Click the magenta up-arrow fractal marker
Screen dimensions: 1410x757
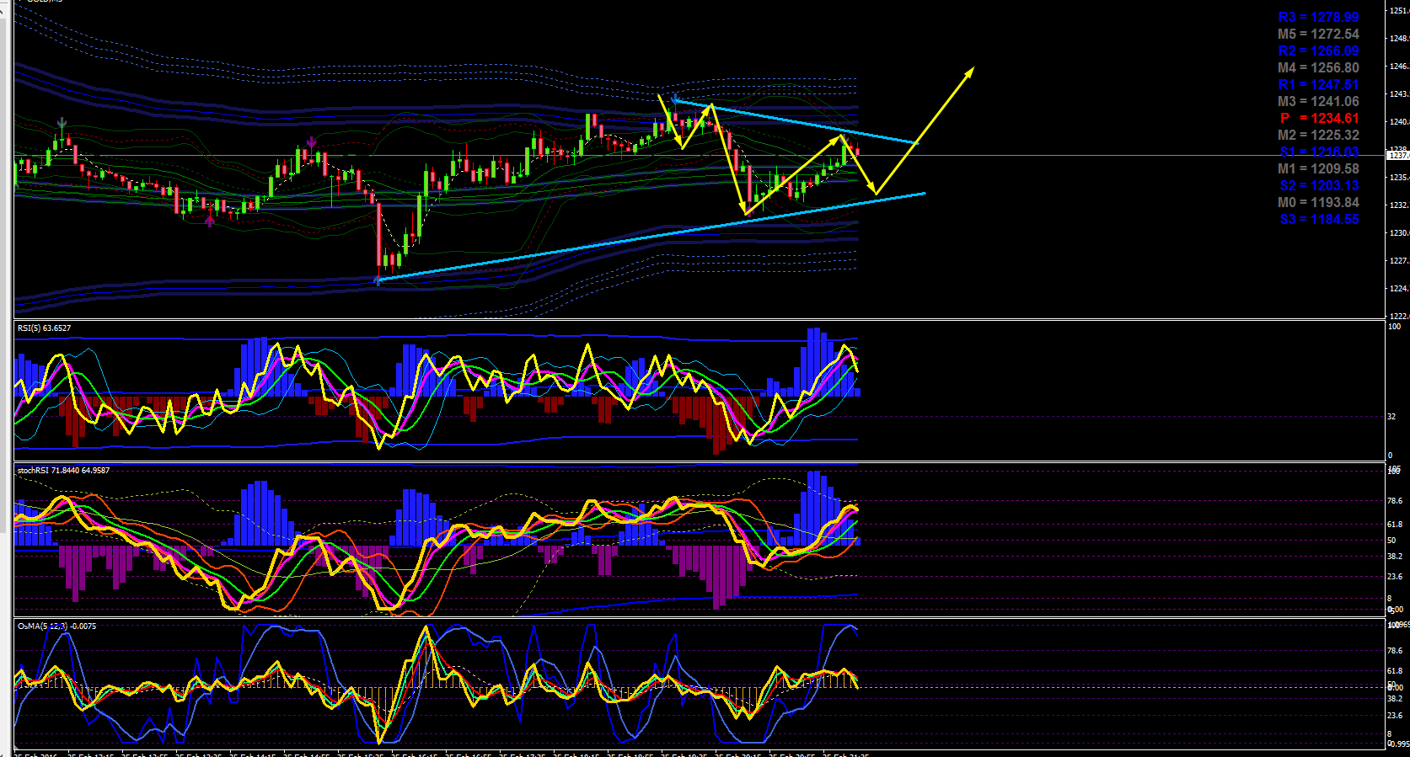[x=210, y=221]
